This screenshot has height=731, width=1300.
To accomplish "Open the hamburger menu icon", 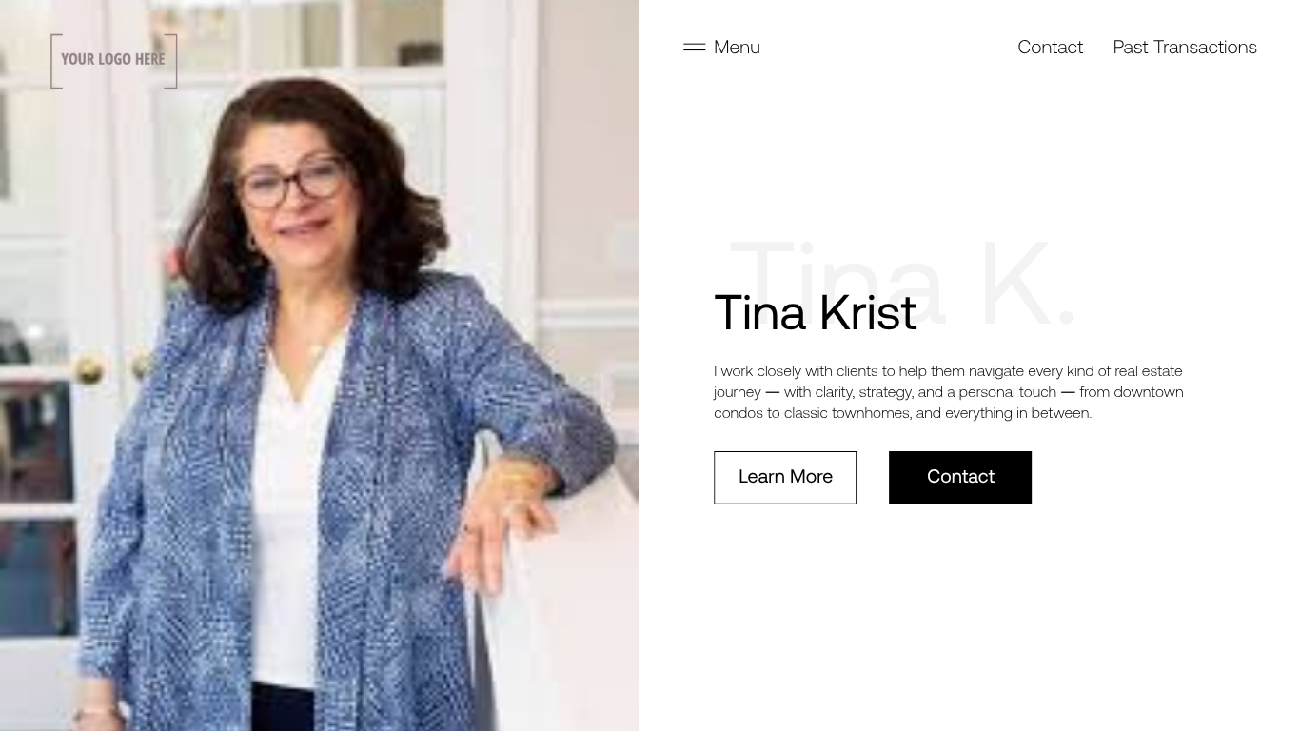I will click(695, 47).
